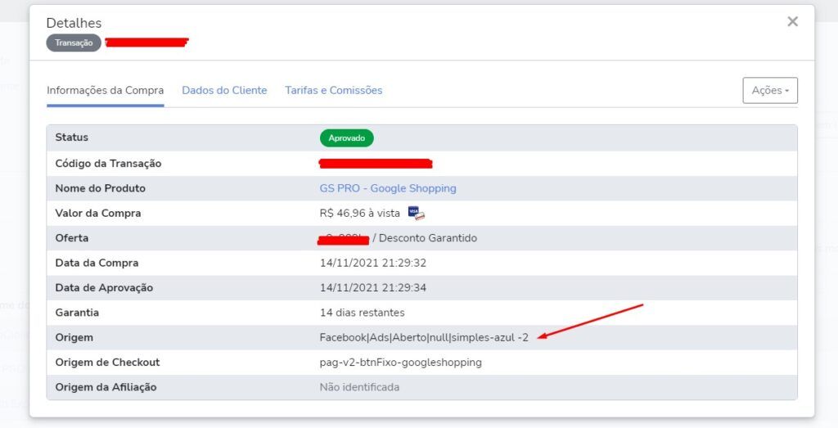
Task: Click the Data da Compra label
Action: point(97,263)
